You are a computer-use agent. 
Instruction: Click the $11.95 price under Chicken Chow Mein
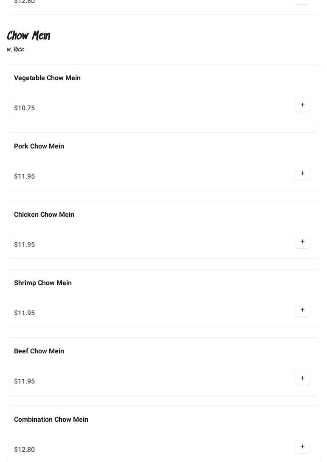pos(25,245)
